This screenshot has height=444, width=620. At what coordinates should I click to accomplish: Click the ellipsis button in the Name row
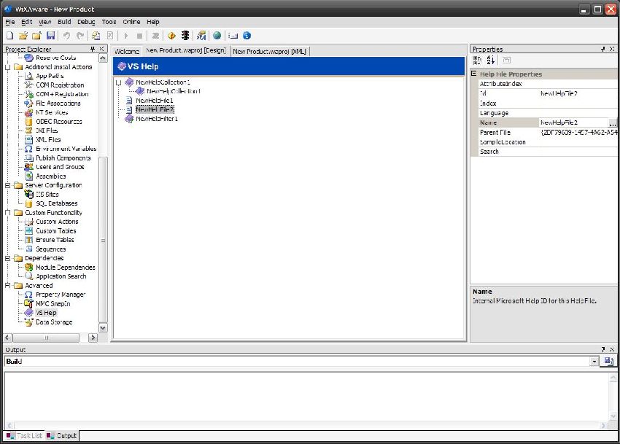613,123
